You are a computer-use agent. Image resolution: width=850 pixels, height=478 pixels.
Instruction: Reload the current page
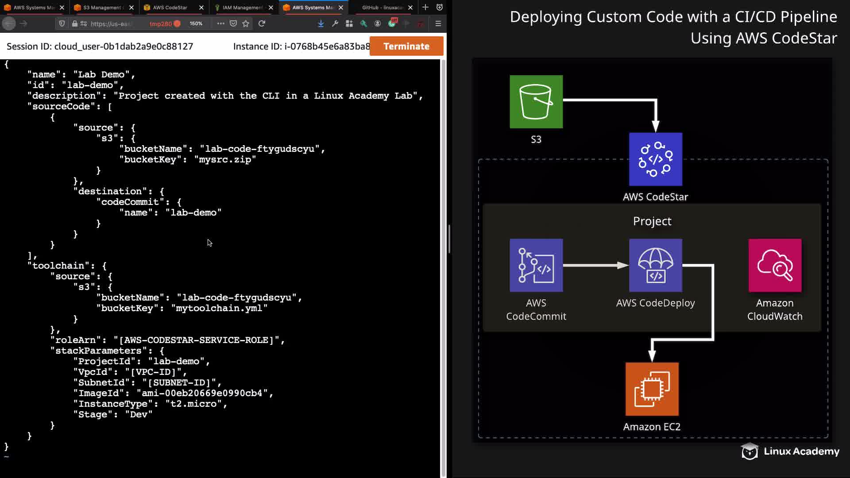(262, 23)
